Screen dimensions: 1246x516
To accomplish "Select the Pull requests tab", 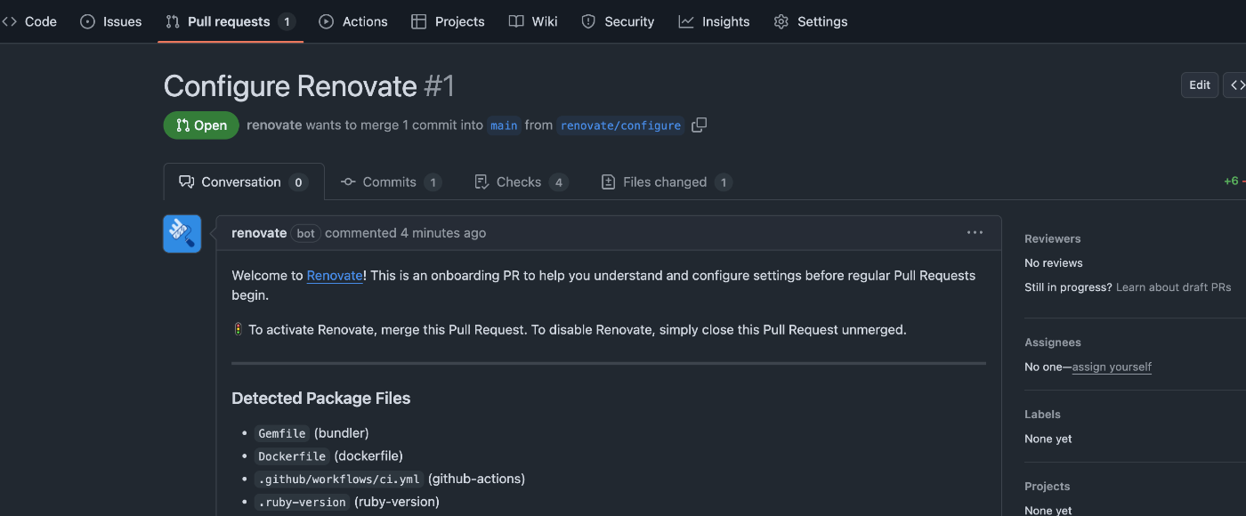I will tap(231, 21).
